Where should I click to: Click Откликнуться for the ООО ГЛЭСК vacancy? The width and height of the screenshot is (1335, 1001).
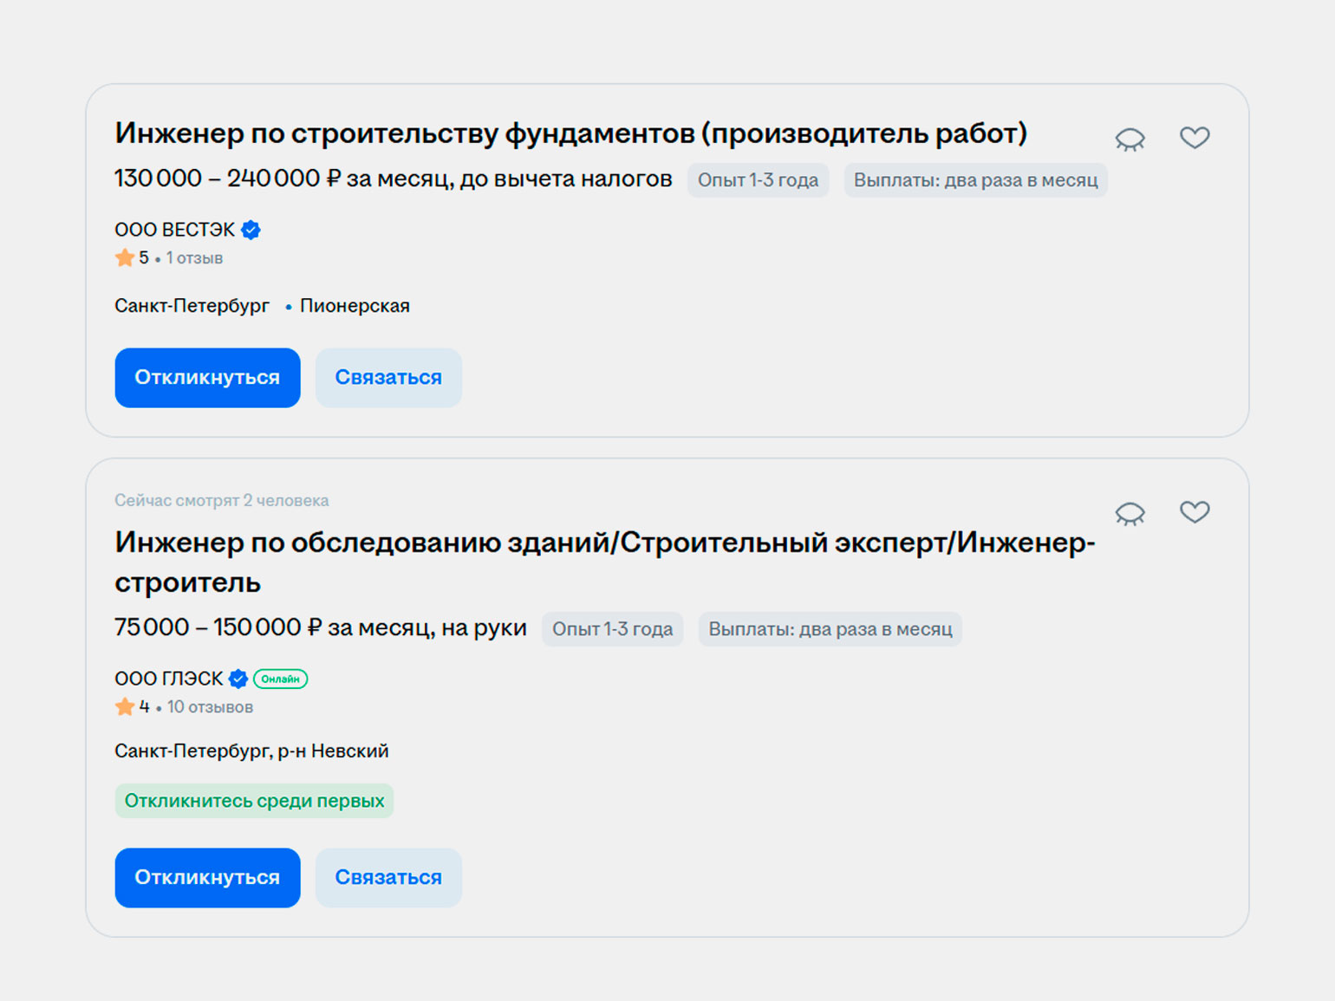(x=207, y=878)
